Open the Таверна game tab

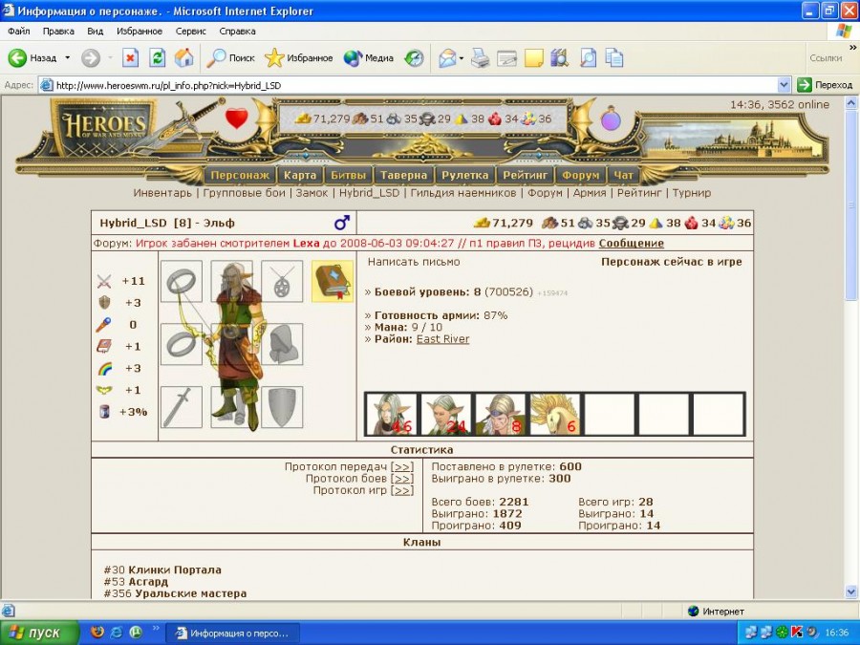tap(403, 176)
